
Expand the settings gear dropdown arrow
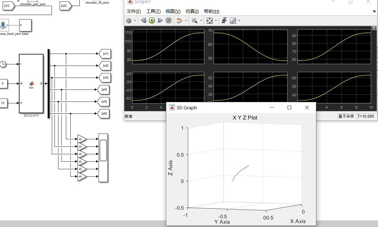pyautogui.click(x=134, y=21)
